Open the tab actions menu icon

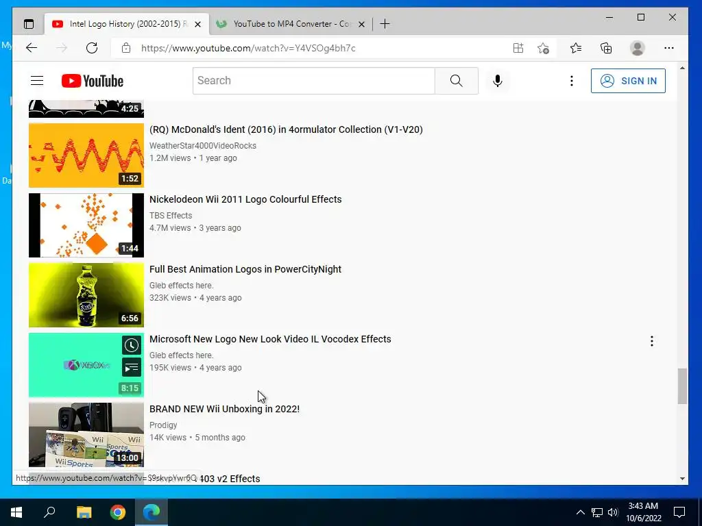point(29,24)
